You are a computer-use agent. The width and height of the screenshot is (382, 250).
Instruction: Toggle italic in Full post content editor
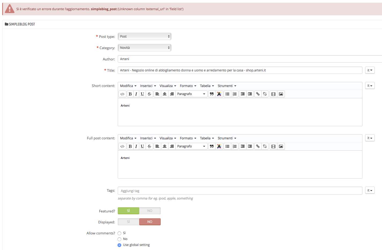coord(136,146)
